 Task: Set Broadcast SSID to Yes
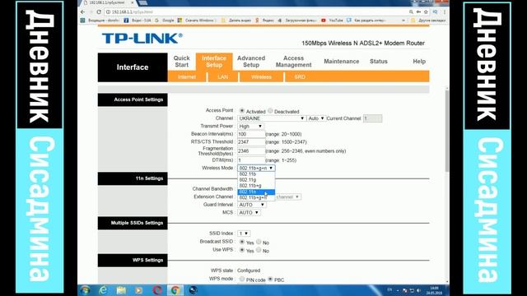pyautogui.click(x=241, y=242)
